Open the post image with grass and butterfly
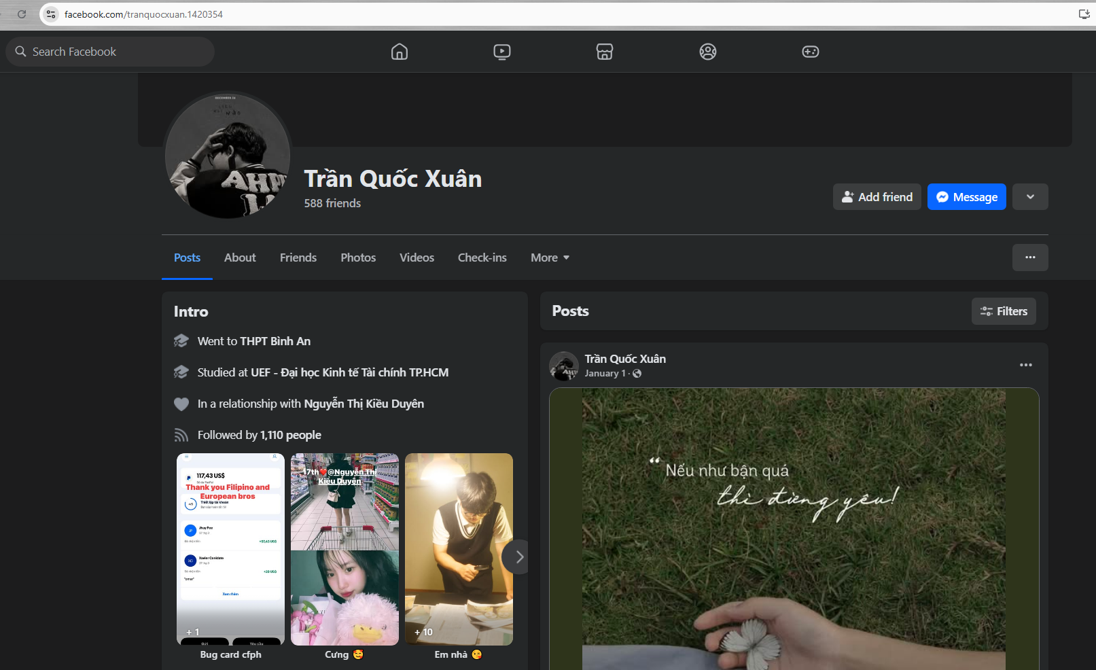 click(794, 529)
